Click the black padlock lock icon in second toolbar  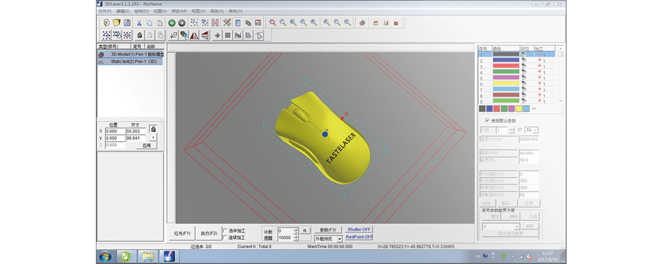[x=140, y=35]
